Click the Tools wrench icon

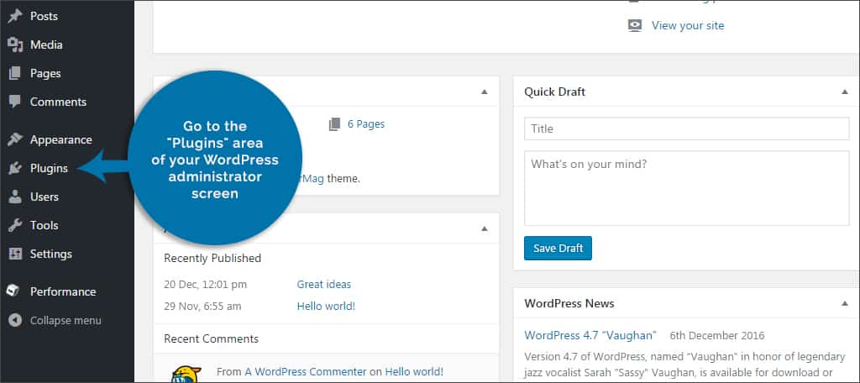click(15, 226)
